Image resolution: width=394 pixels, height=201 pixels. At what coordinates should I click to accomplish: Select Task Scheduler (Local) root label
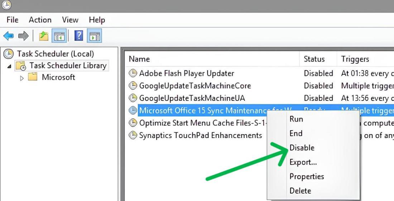pyautogui.click(x=55, y=54)
